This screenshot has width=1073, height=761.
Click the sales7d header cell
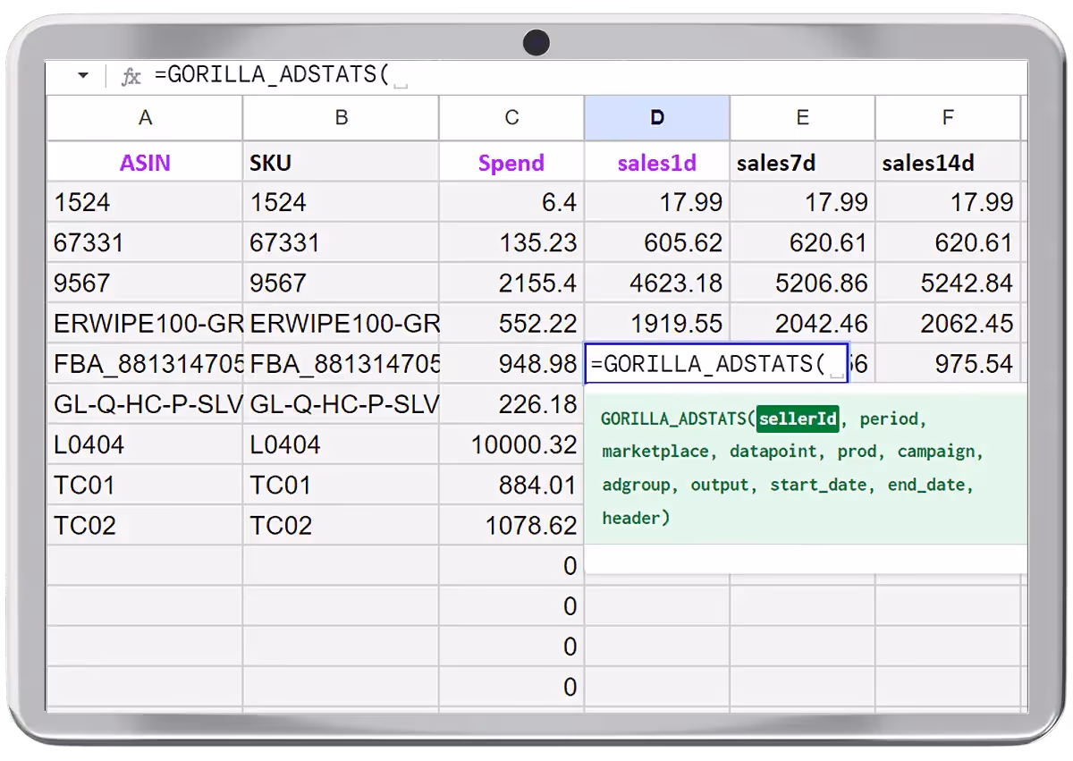tap(802, 162)
